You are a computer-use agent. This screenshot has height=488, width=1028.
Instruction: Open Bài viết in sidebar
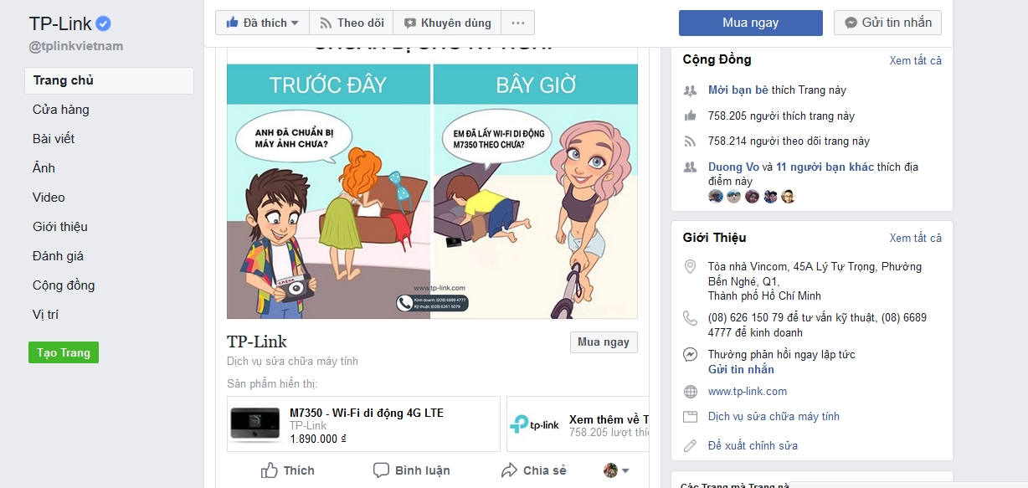tap(54, 139)
